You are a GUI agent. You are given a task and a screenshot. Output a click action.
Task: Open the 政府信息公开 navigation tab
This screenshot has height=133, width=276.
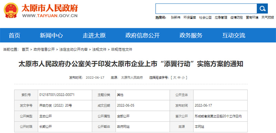142,35
